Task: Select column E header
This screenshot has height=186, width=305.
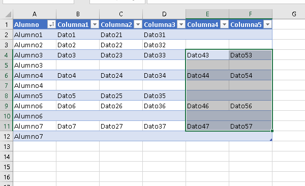Action: pos(207,14)
